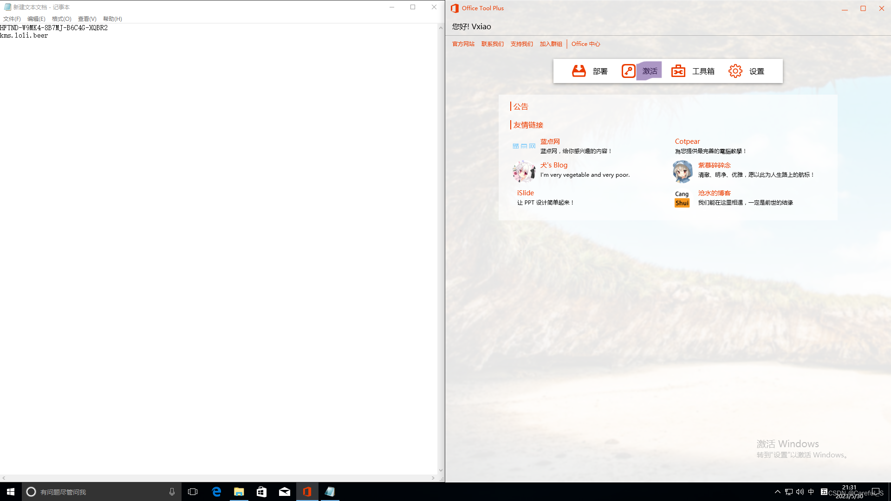891x501 pixels.
Task: Open the Settings (设置) gear icon
Action: point(735,71)
